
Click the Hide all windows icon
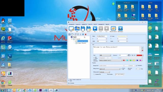[113, 28]
